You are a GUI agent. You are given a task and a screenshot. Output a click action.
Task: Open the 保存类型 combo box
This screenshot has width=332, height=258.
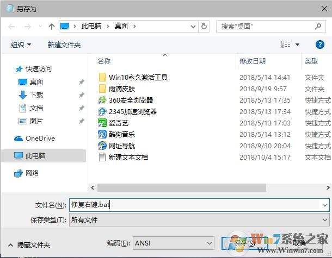click(199, 220)
